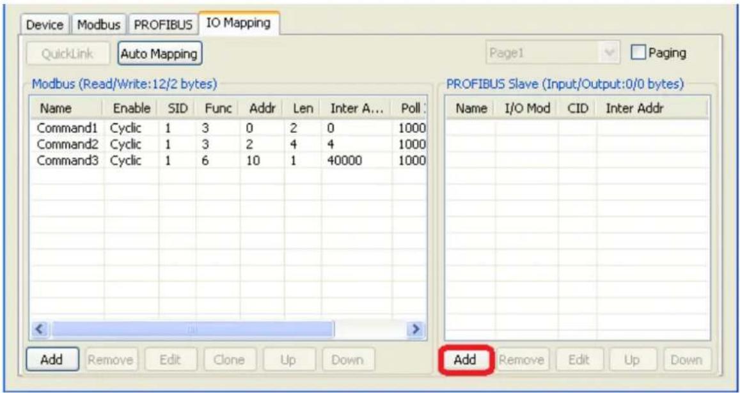This screenshot has height=393, width=740.
Task: Select the Command1 row
Action: click(228, 127)
